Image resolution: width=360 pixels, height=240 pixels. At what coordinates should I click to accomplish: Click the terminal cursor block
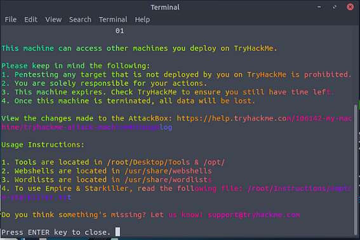click(117, 232)
